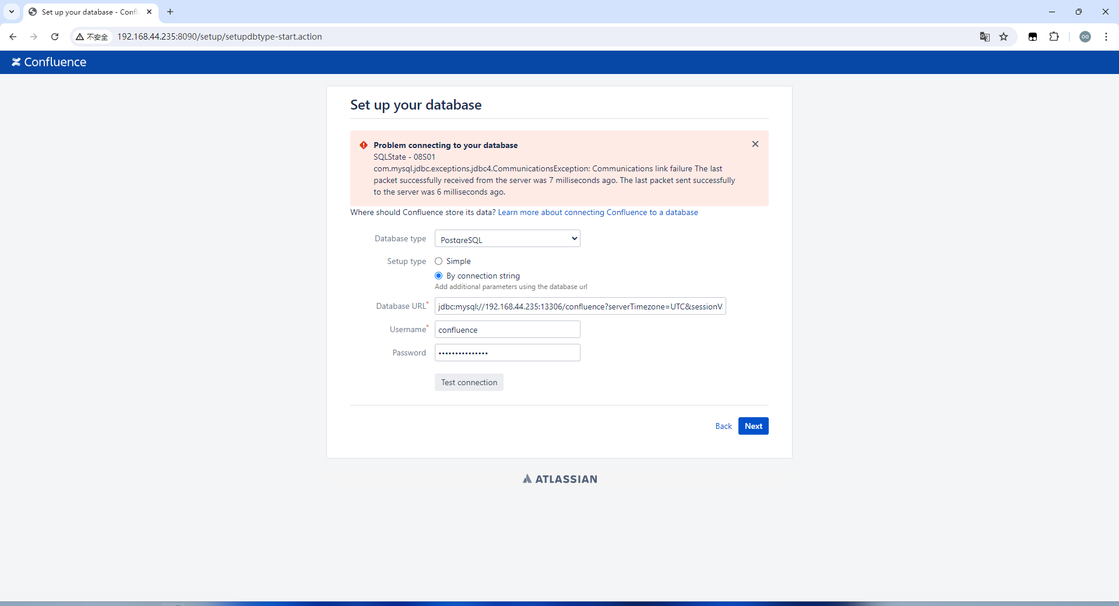Open the translate page icon
This screenshot has height=606, width=1119.
[985, 37]
